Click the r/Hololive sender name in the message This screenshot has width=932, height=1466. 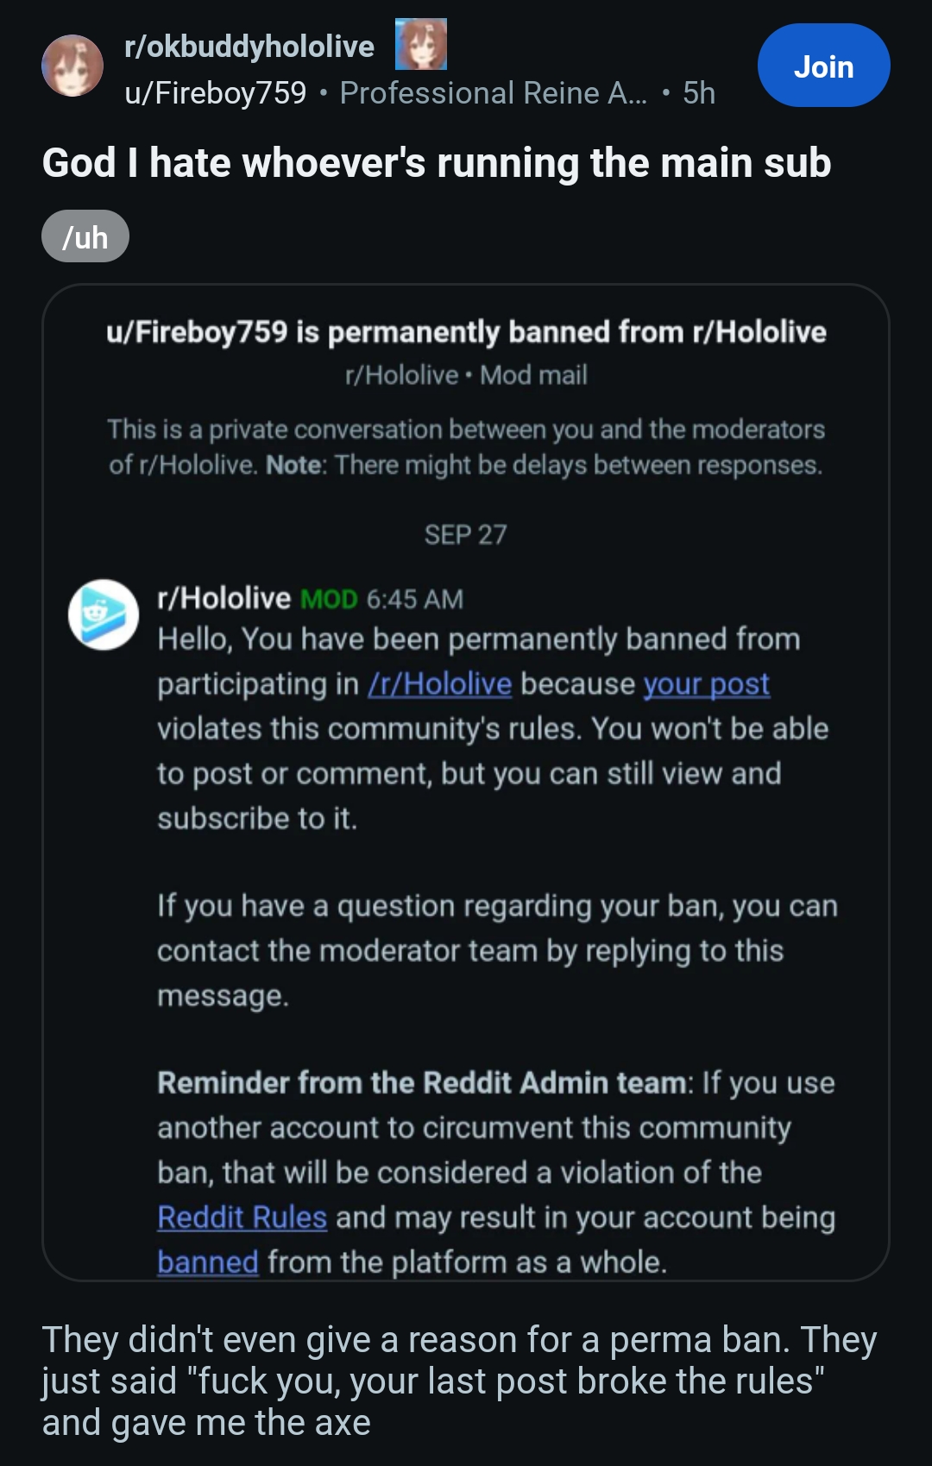[x=224, y=598]
